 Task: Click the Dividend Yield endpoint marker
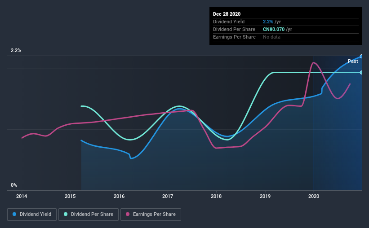(361, 57)
